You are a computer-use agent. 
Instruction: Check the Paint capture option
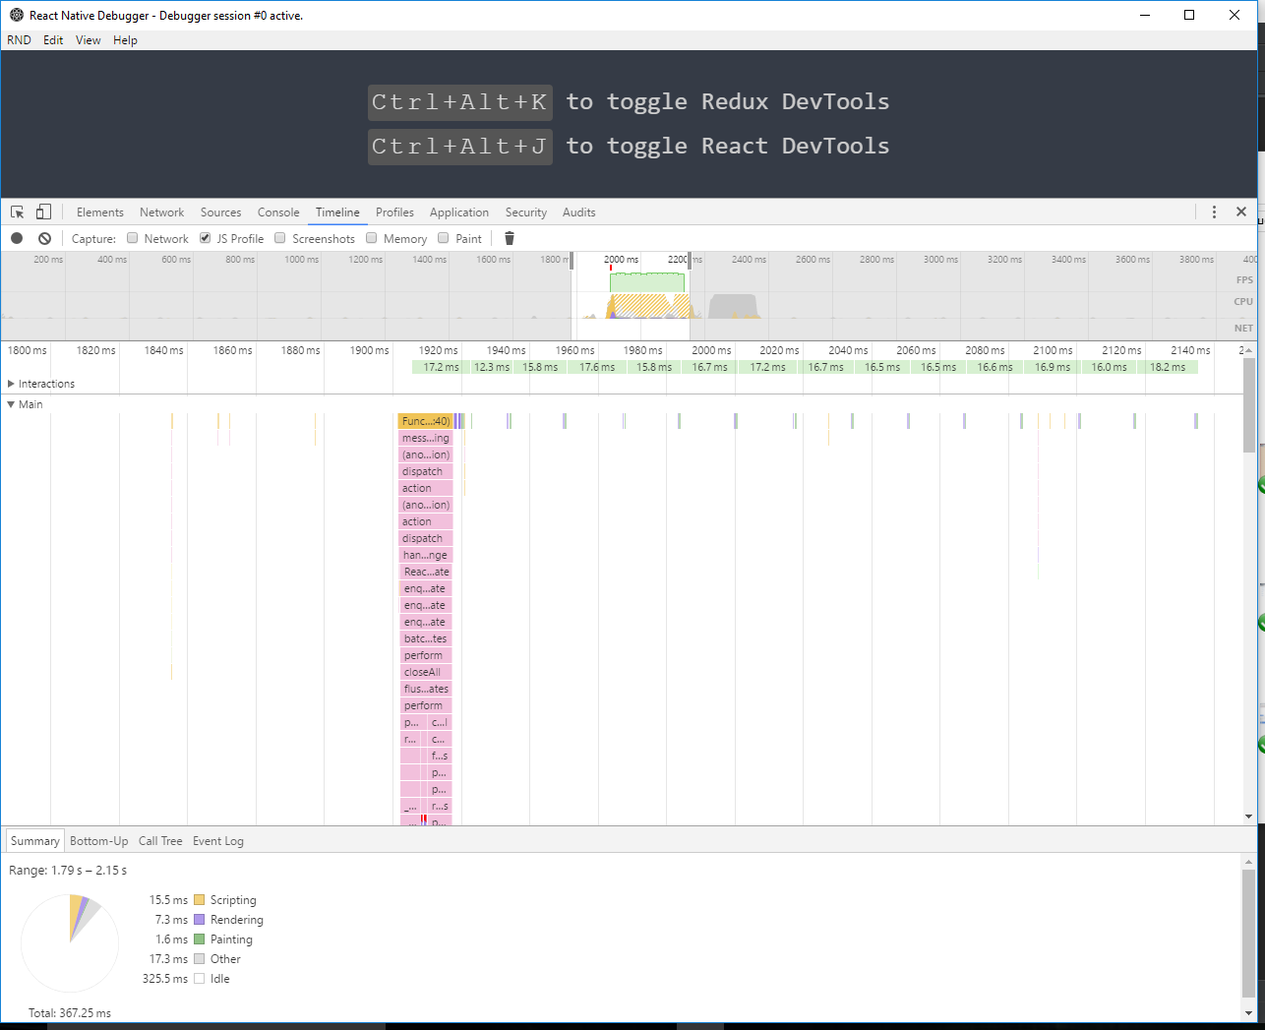point(444,238)
